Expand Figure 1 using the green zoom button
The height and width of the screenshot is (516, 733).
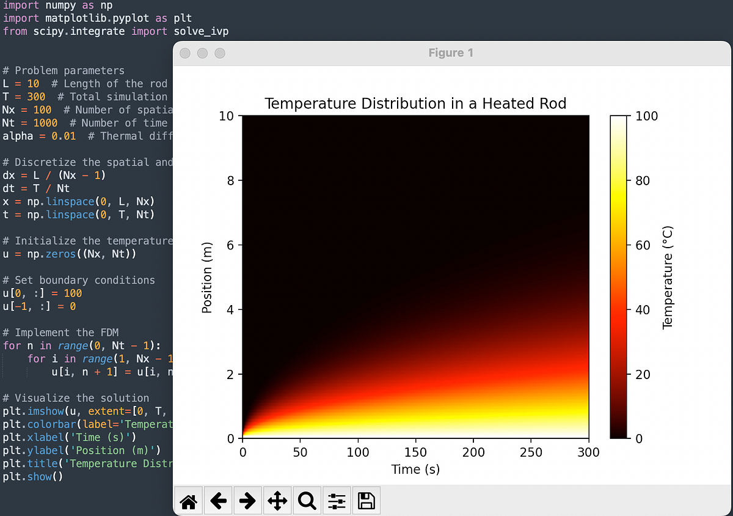(219, 53)
